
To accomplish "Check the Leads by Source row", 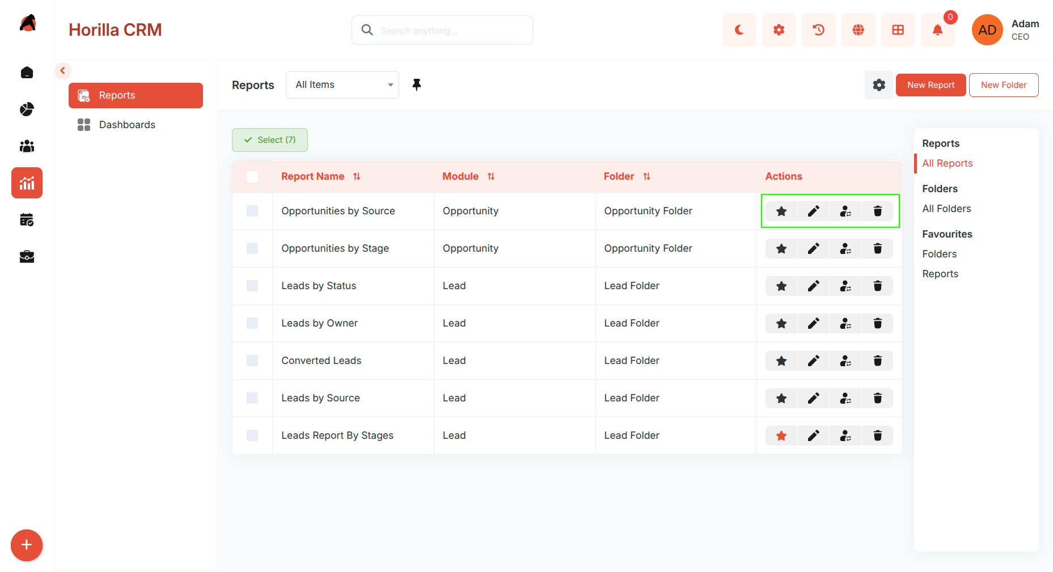I will point(252,398).
